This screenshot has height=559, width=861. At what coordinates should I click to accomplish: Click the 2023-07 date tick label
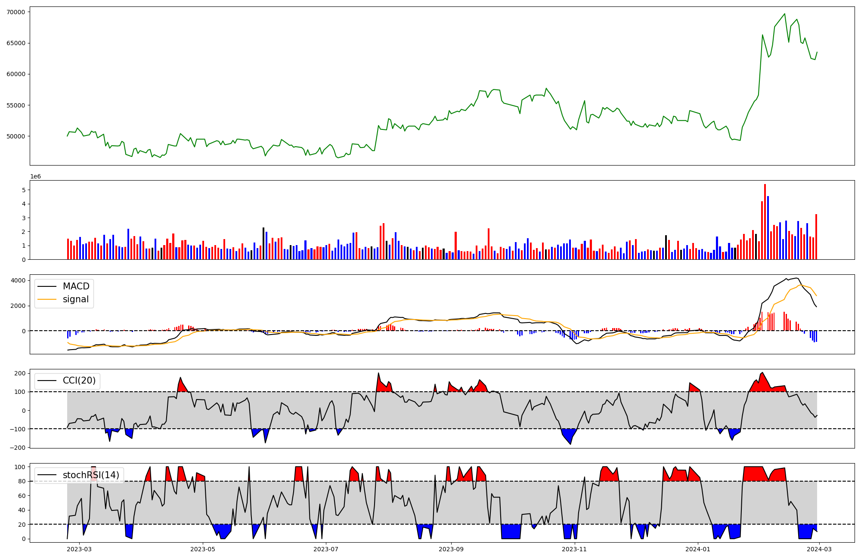pos(326,549)
